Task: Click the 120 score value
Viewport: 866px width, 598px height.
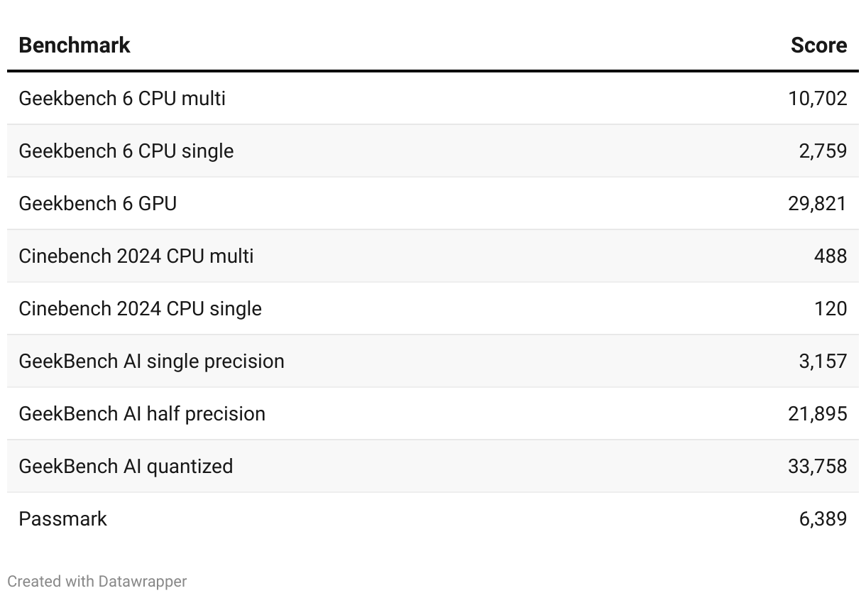Action: (x=831, y=308)
